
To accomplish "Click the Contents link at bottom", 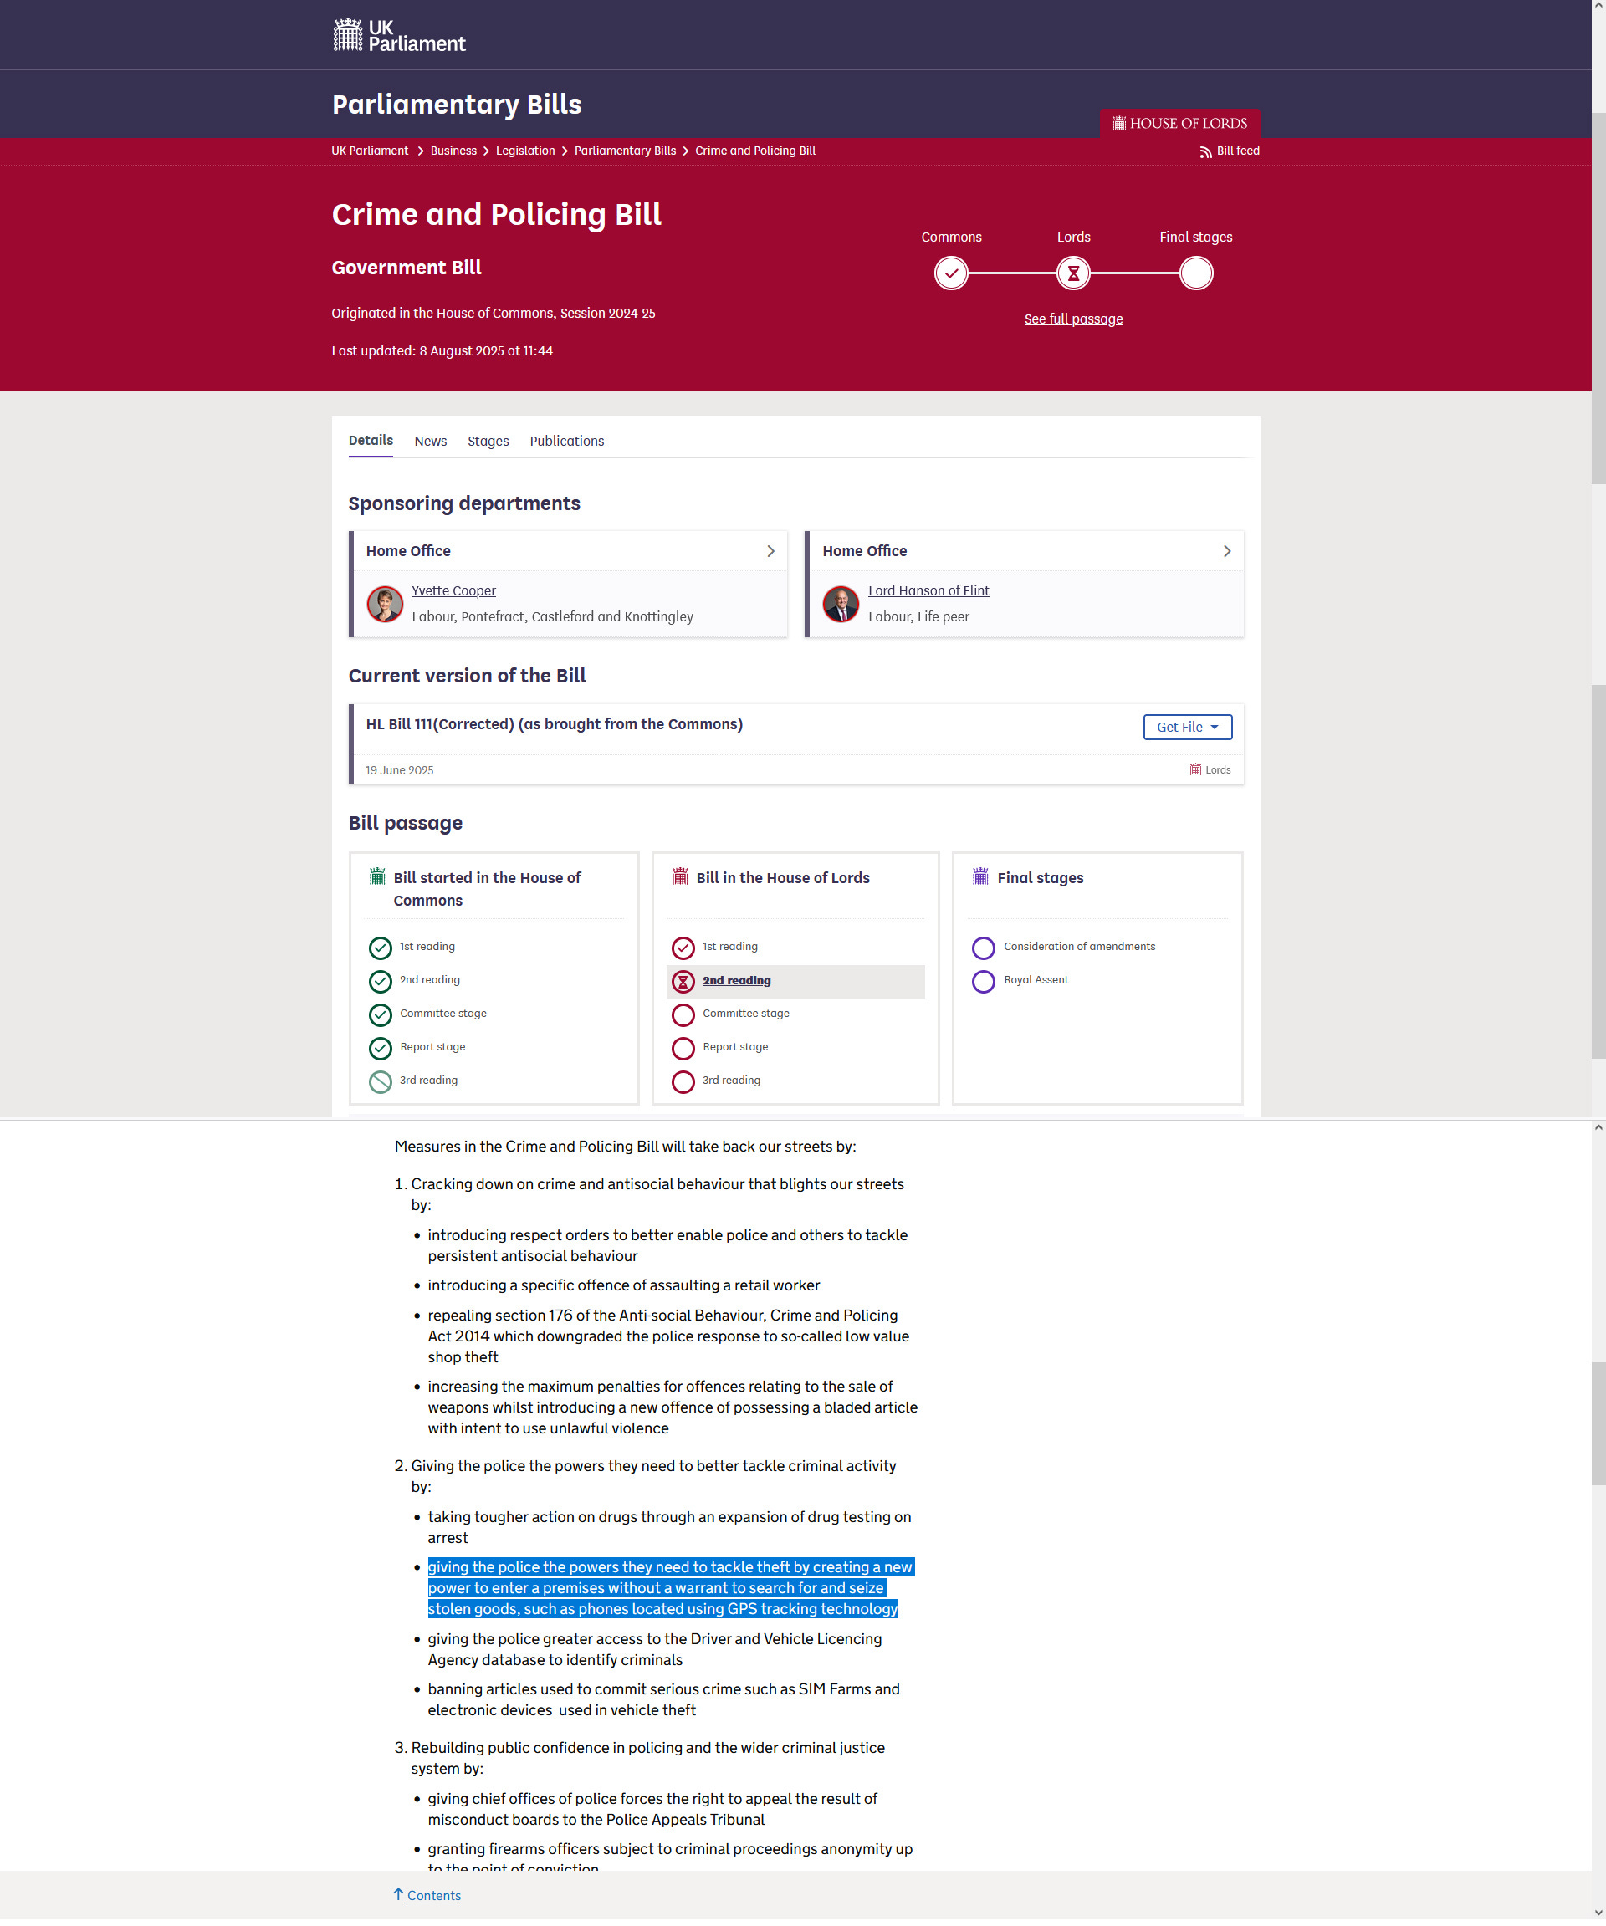I will (x=433, y=1895).
